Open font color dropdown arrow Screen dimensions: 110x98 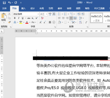tap(30, 22)
